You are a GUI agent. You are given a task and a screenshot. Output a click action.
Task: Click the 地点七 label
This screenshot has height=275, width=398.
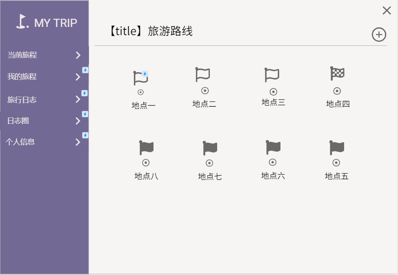click(x=210, y=176)
